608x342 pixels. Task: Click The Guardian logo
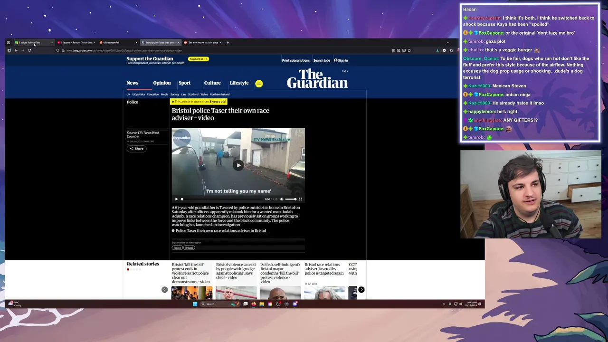click(x=317, y=78)
